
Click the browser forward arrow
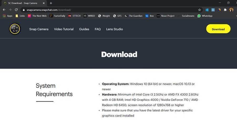tap(10, 10)
